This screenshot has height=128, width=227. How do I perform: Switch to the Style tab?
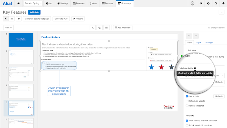199,42
